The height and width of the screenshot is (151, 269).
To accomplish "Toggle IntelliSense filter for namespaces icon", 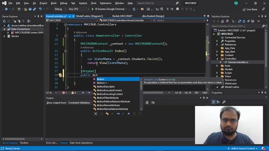I will 101,114.
